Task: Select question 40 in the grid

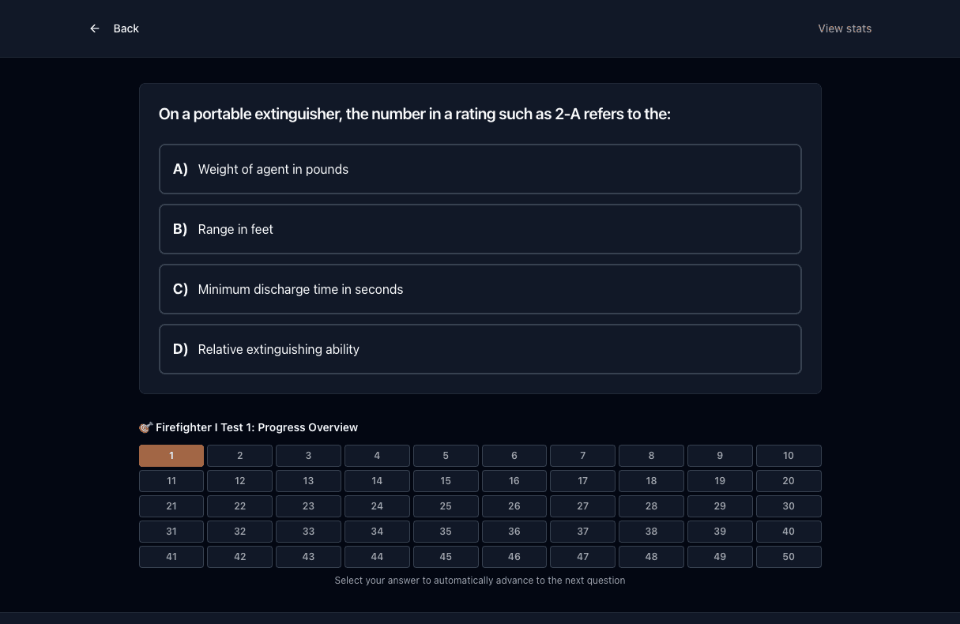Action: coord(789,532)
